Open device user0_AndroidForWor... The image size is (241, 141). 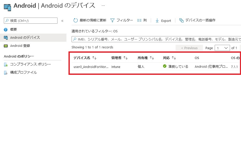tap(91, 67)
